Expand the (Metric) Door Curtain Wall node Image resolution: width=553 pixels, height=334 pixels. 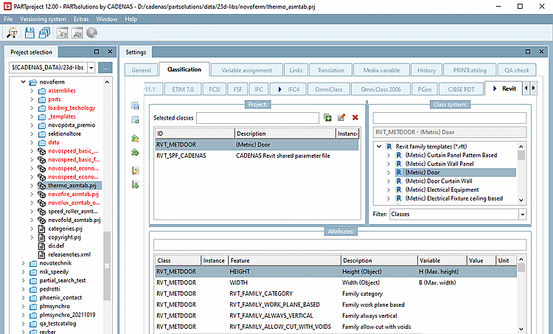pos(388,181)
